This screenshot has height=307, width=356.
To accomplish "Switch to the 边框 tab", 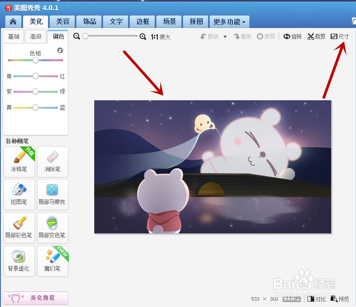I will pos(142,22).
